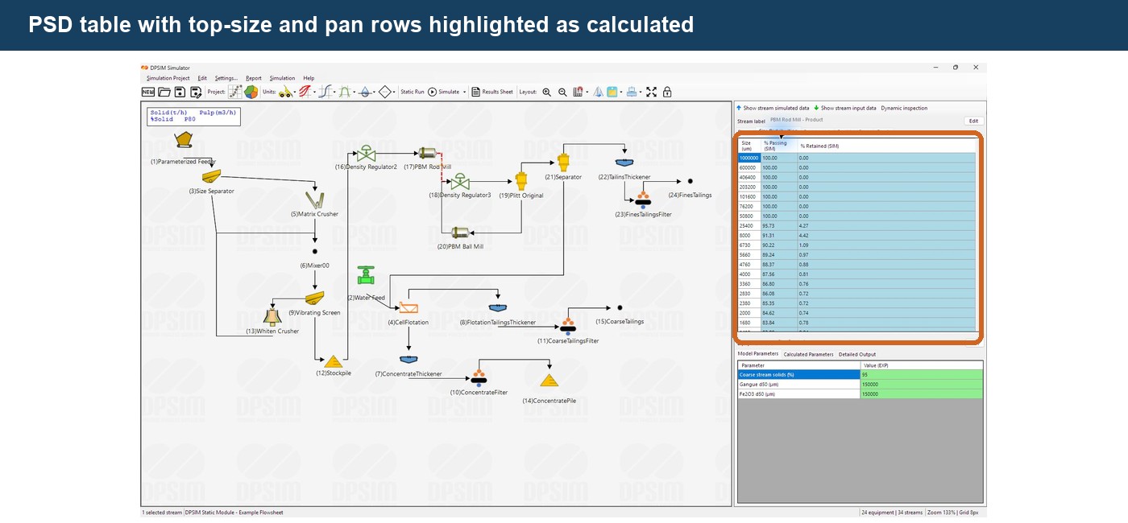Click the printer layout icon
This screenshot has height=523, width=1128.
point(632,92)
